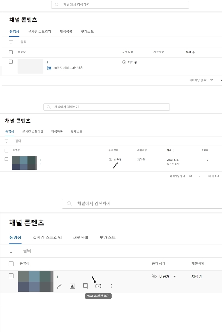Open the 페이지당 행 수 dropdown in the top screenshot

pos(216,80)
